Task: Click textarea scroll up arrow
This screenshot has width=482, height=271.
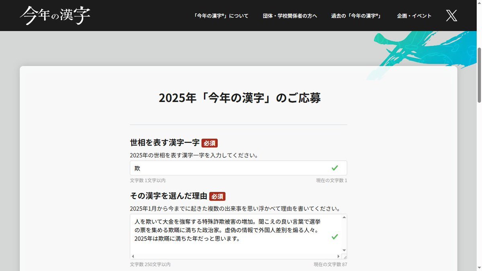Action: point(344,217)
